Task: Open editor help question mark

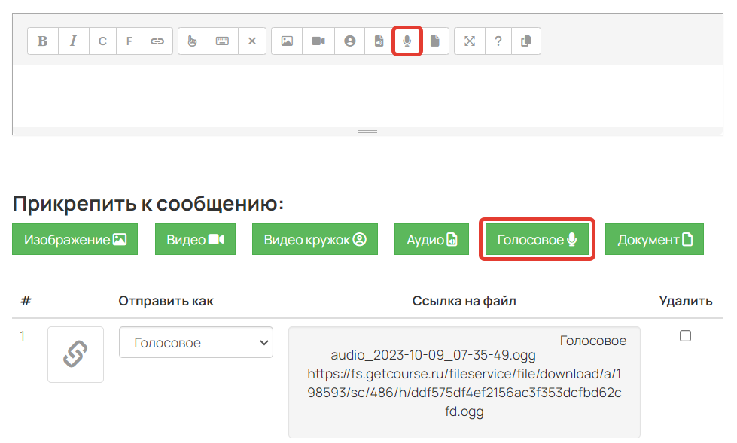Action: 498,41
